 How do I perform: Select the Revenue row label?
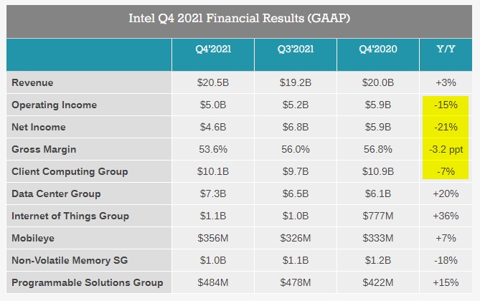[x=32, y=82]
